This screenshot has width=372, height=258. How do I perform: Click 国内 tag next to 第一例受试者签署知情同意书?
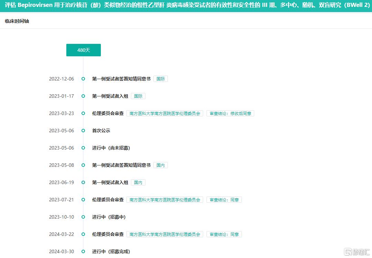(161, 165)
